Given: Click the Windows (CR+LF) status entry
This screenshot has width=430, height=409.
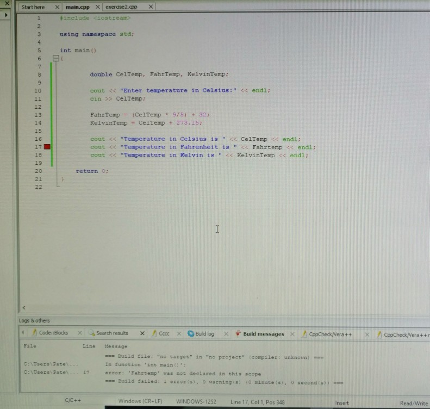Looking at the screenshot, I should point(140,401).
